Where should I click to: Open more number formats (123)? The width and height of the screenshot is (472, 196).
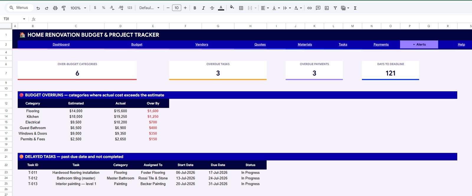130,8
